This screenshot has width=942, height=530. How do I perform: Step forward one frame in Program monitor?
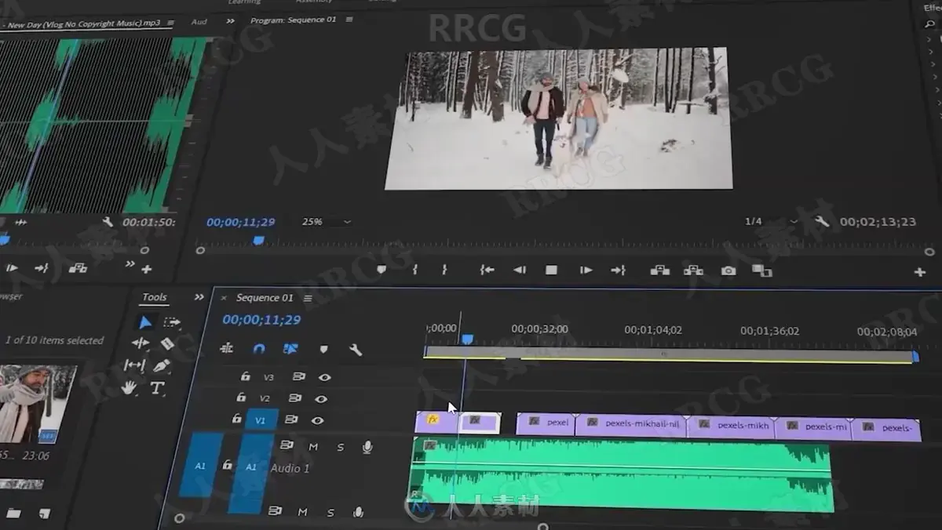tap(586, 270)
